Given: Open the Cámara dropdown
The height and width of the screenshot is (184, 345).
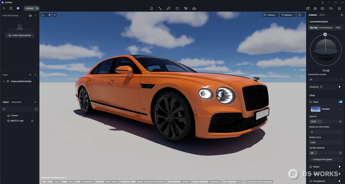Looking at the screenshot, I should [271, 15].
